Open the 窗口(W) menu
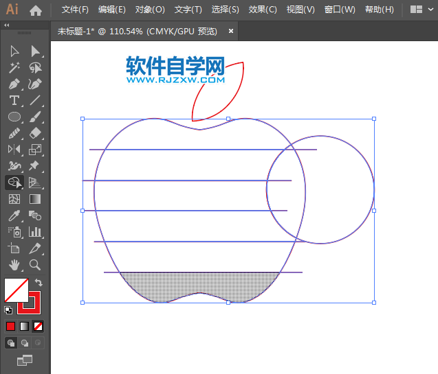 click(x=340, y=10)
